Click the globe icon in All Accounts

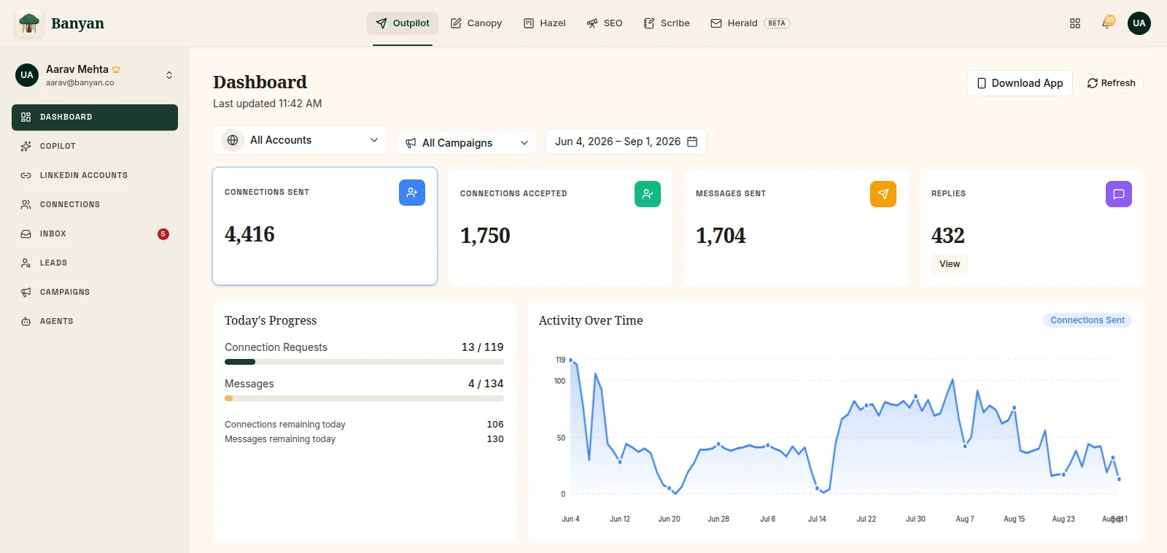tap(233, 140)
